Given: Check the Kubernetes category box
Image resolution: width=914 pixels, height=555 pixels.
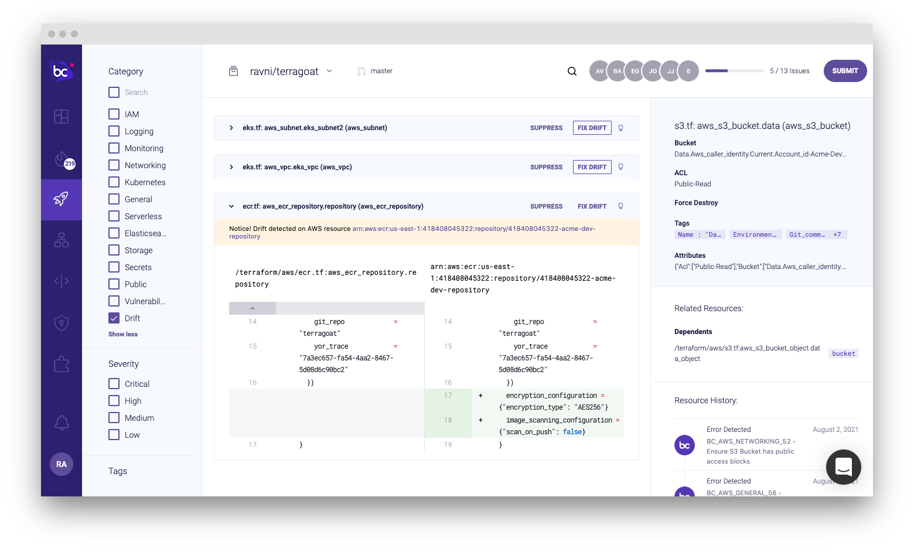Looking at the screenshot, I should (114, 182).
